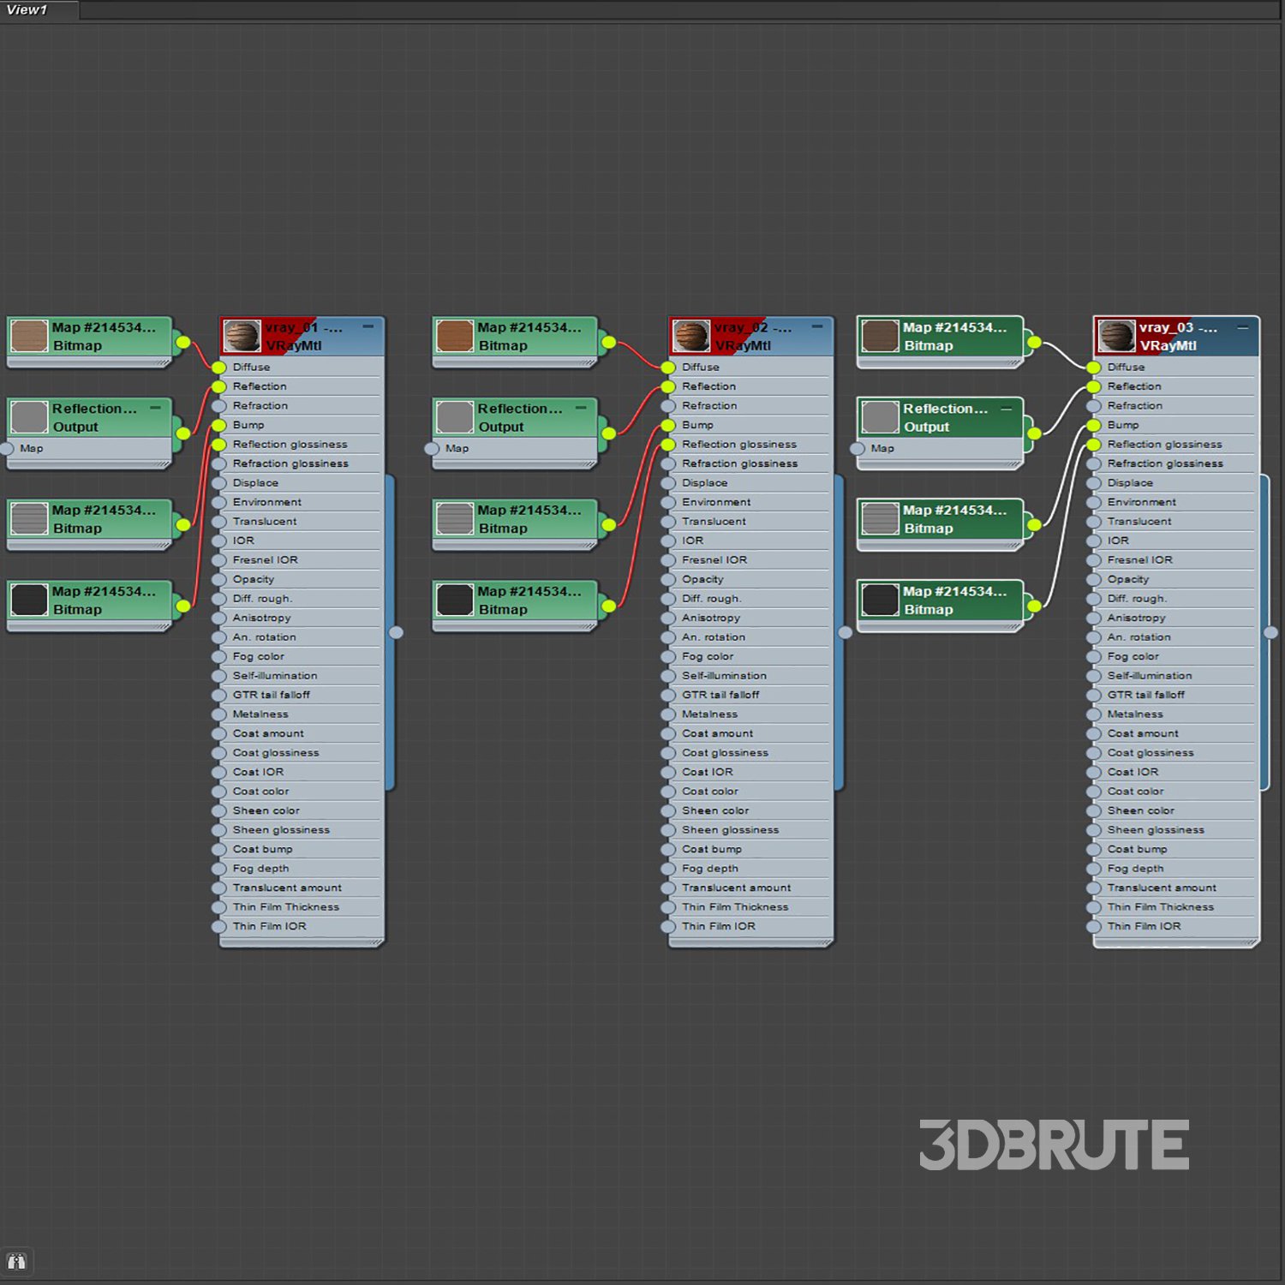Select the Thin Film IOR slot on vray_01

[x=269, y=927]
